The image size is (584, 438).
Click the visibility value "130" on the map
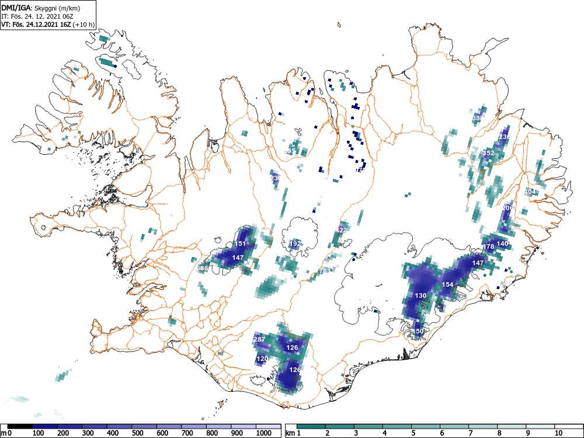(420, 296)
